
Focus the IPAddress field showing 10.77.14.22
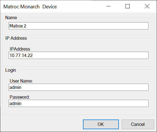tap(78, 55)
